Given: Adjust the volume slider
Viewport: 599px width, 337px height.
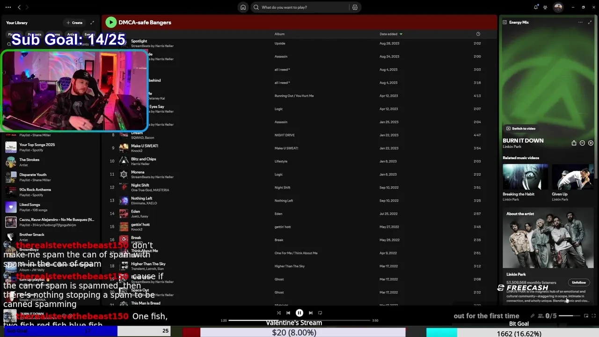Looking at the screenshot, I should [x=570, y=315].
